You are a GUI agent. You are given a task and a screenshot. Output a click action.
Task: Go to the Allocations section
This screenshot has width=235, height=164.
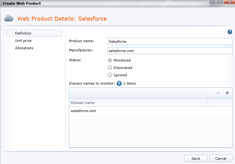coord(24,48)
